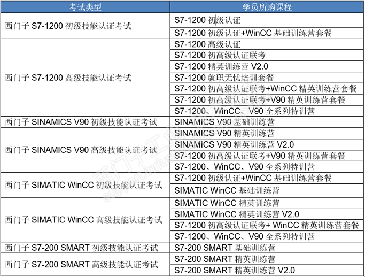
Task: Click the SIMATIC WinCC 精英训练营 V2.0 cell
Action: click(267, 214)
